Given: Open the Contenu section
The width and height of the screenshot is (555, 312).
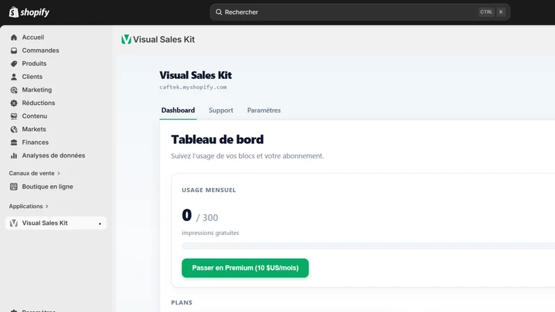Looking at the screenshot, I should coord(34,116).
